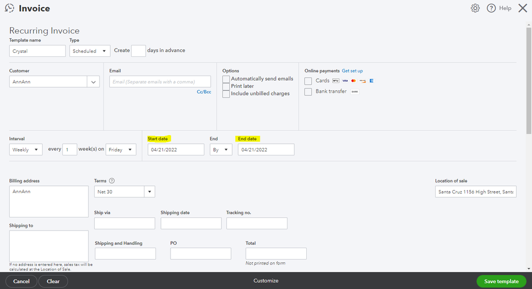Click the scrollbar down arrow
This screenshot has height=289, width=532.
point(529,269)
